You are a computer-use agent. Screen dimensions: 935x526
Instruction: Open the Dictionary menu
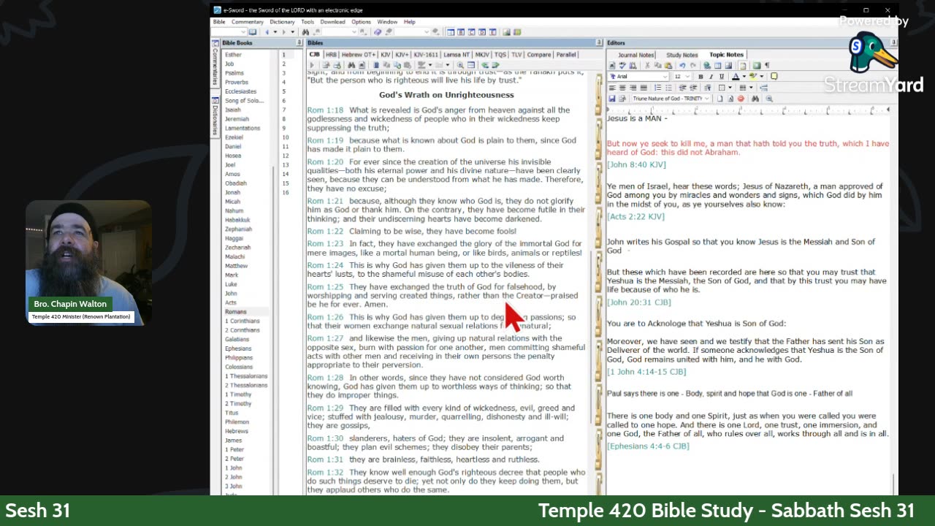[x=282, y=22]
